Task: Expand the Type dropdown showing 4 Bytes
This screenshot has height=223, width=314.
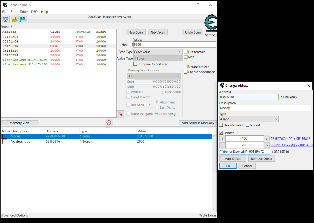Action: pyautogui.click(x=249, y=119)
